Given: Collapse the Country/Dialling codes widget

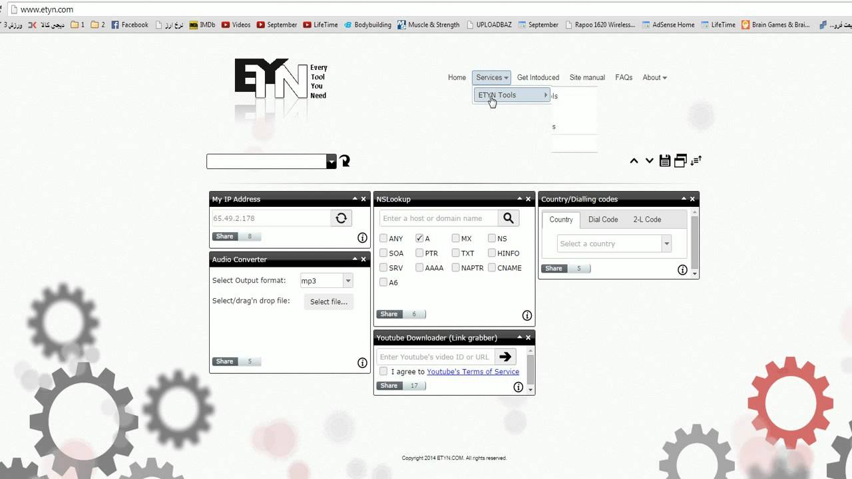Looking at the screenshot, I should click(684, 199).
